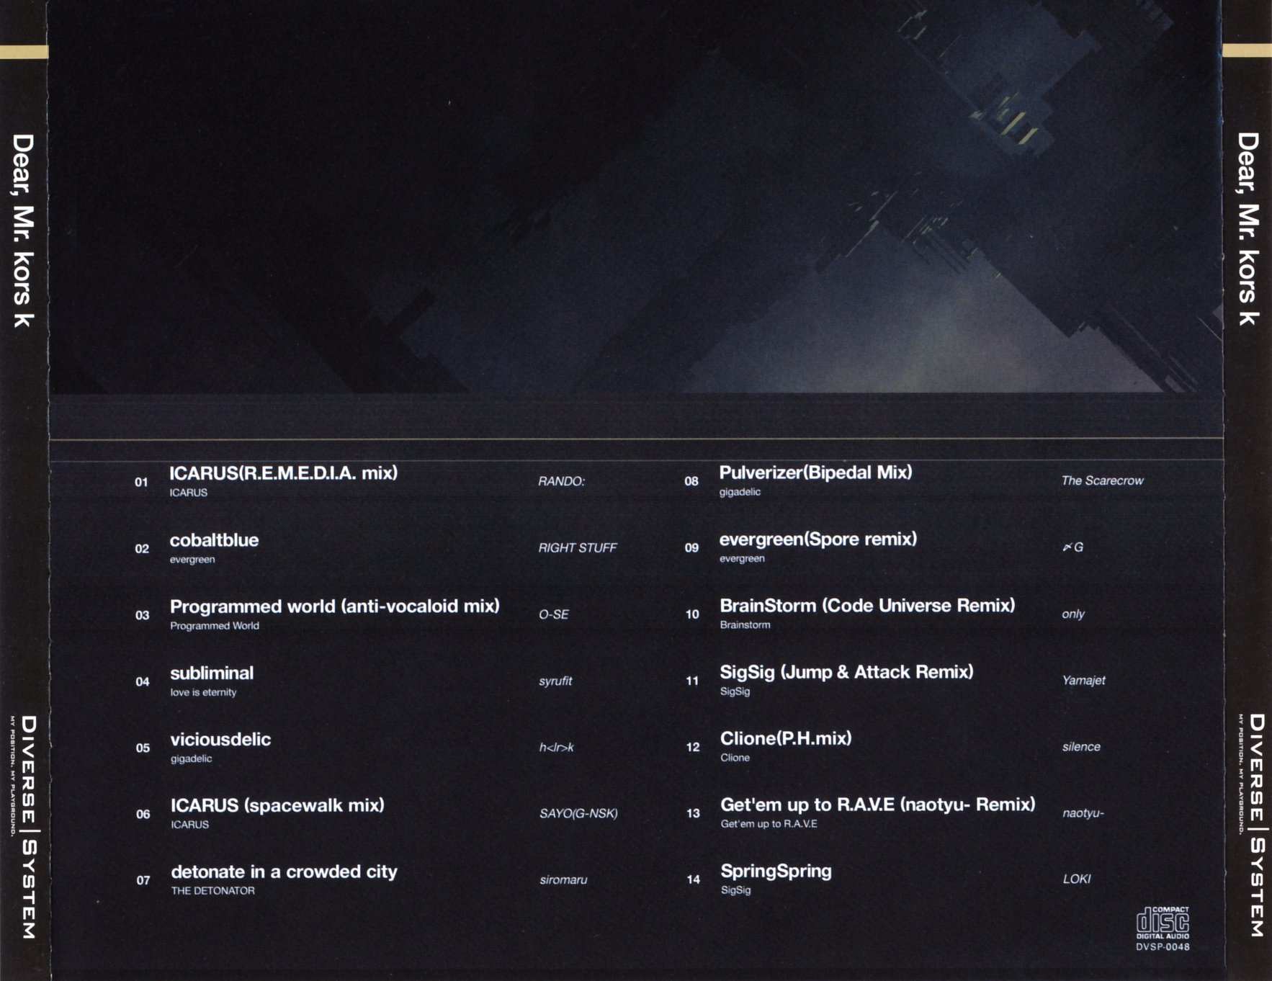The image size is (1272, 981).
Task: Click the viciousdelic track title
Action: coord(220,740)
